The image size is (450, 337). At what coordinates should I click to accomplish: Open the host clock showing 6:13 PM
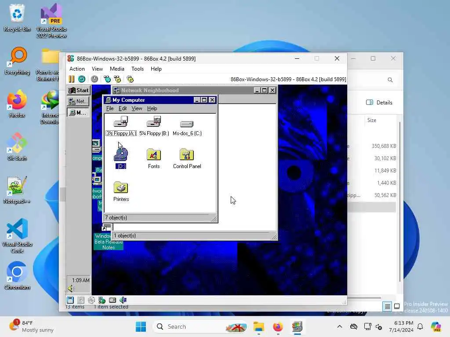[x=401, y=326]
